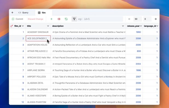This screenshot has width=169, height=108.
Task: Open the title column dropdown chevron
Action: [x=48, y=26]
